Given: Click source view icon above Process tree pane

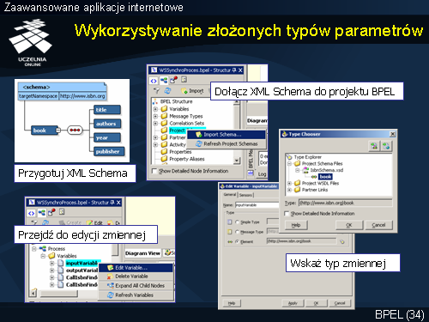Looking at the screenshot, I should tap(31, 213).
